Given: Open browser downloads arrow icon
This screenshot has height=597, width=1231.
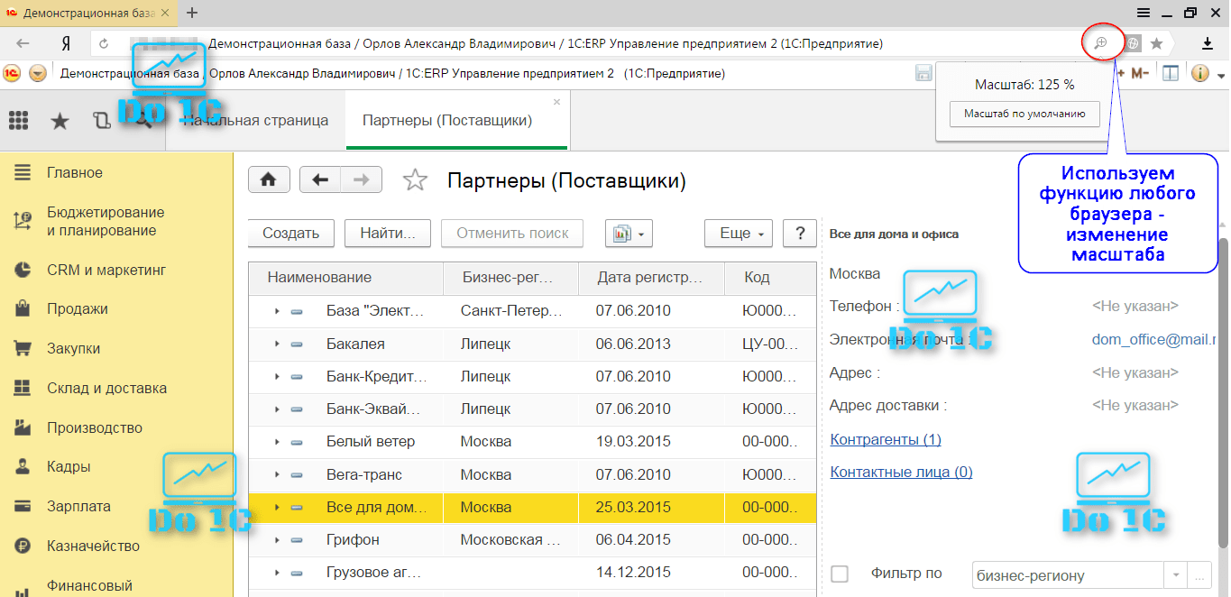Looking at the screenshot, I should pyautogui.click(x=1208, y=43).
